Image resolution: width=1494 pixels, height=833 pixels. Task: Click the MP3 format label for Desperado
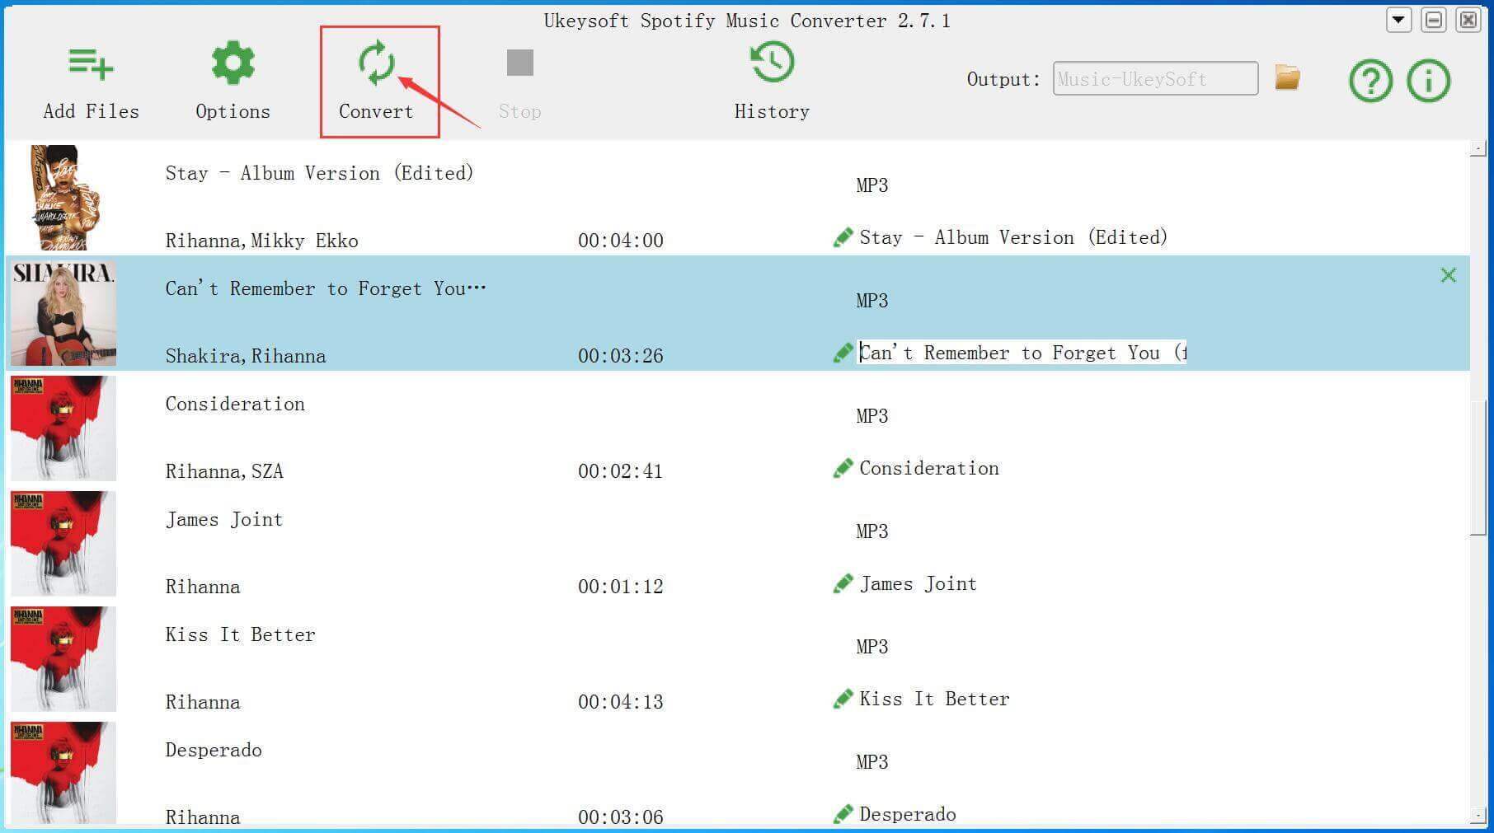pos(871,762)
